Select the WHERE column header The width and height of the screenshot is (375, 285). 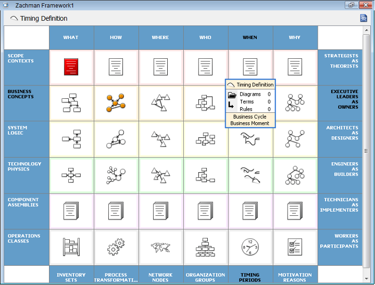160,37
